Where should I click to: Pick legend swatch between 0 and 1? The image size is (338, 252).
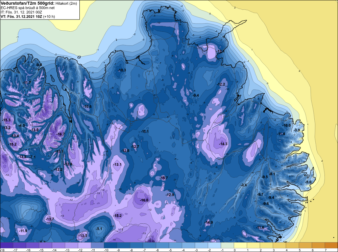pos(240,245)
